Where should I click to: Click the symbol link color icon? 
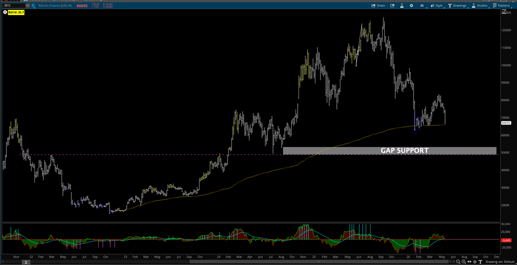(33, 6)
